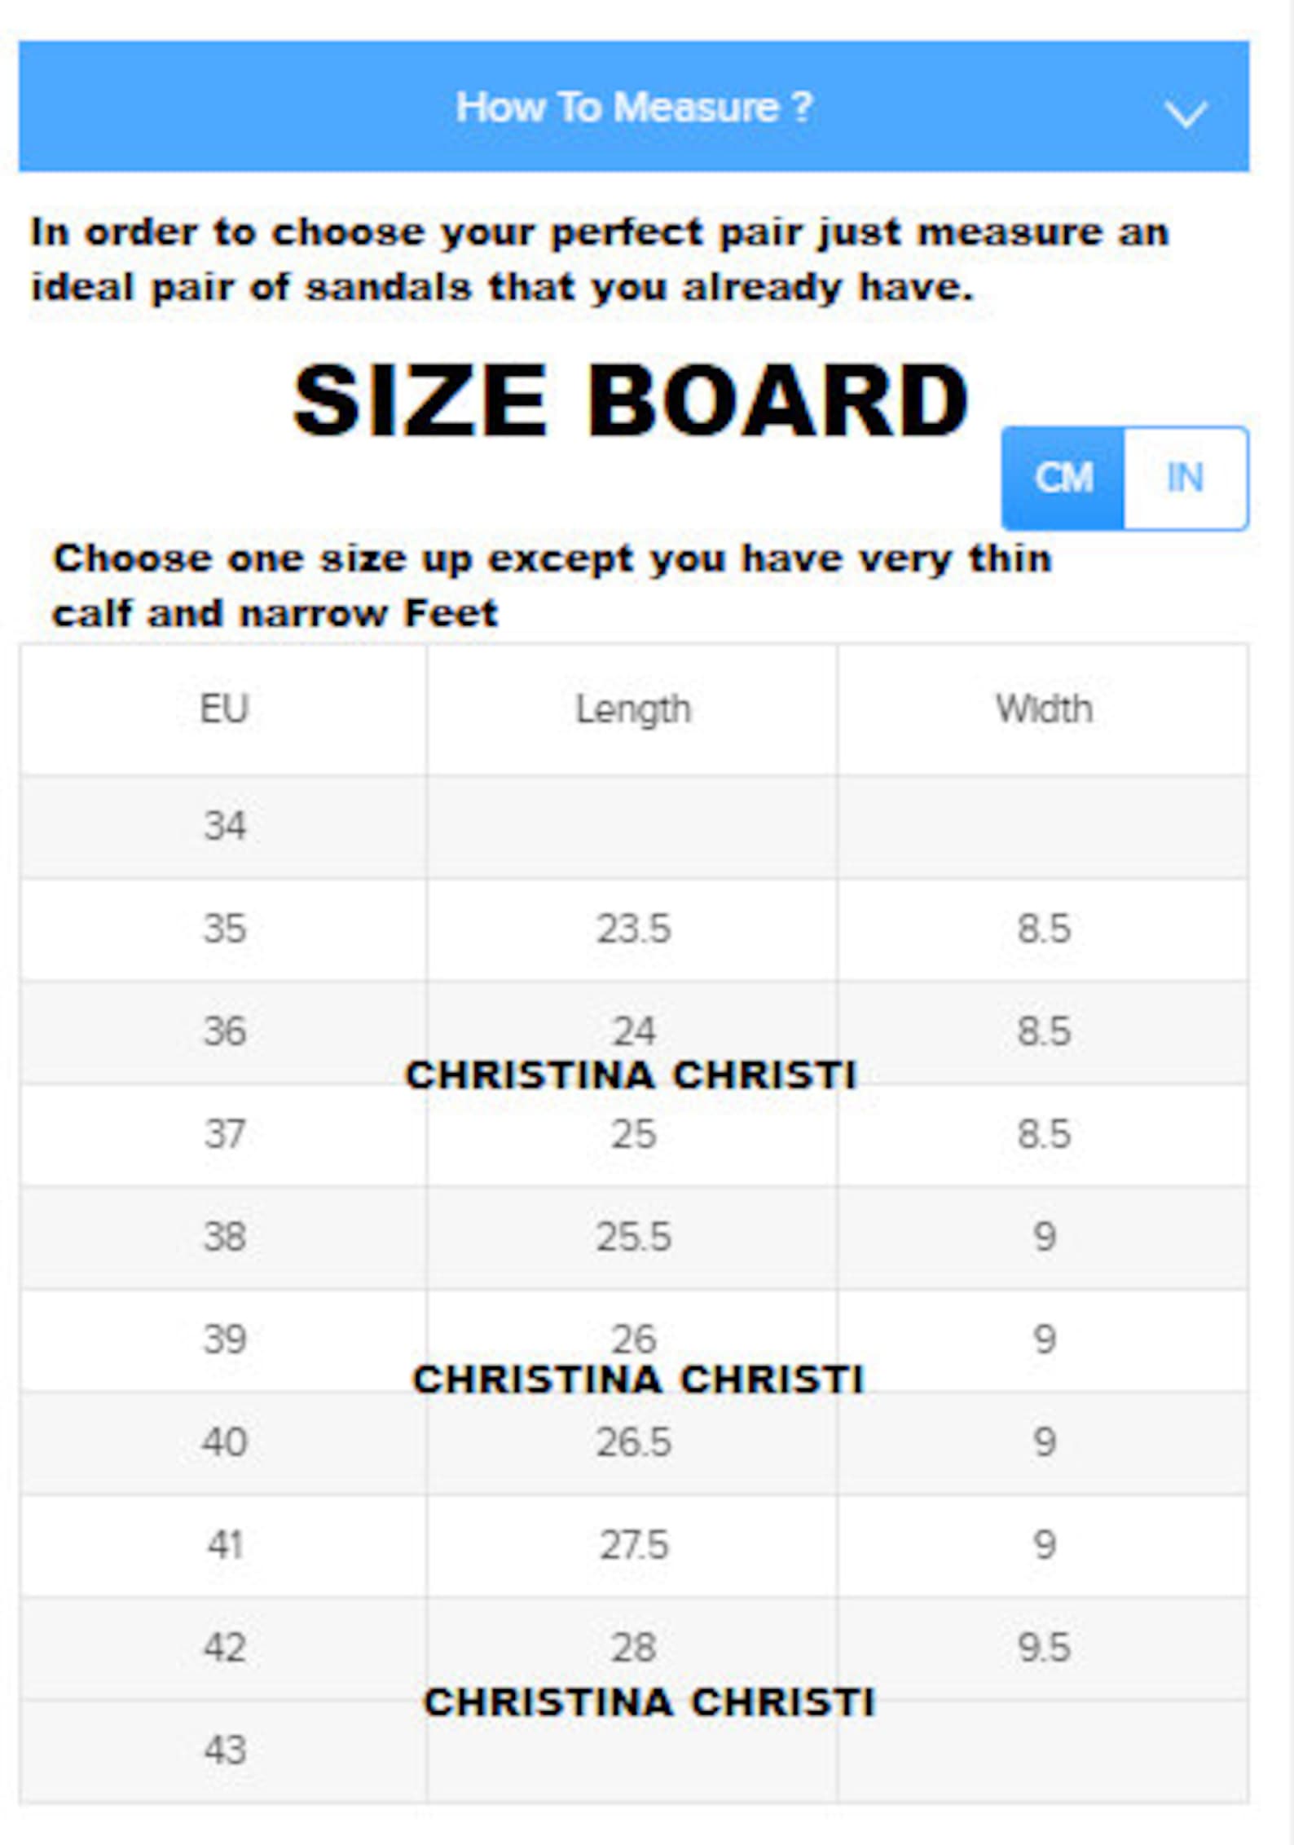
Task: Click the Width column header
Action: pos(1044,709)
